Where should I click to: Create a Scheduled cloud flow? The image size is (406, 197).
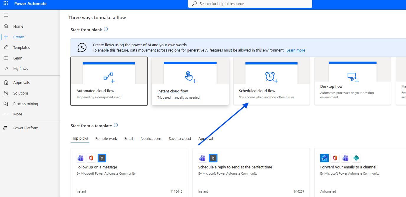click(271, 81)
